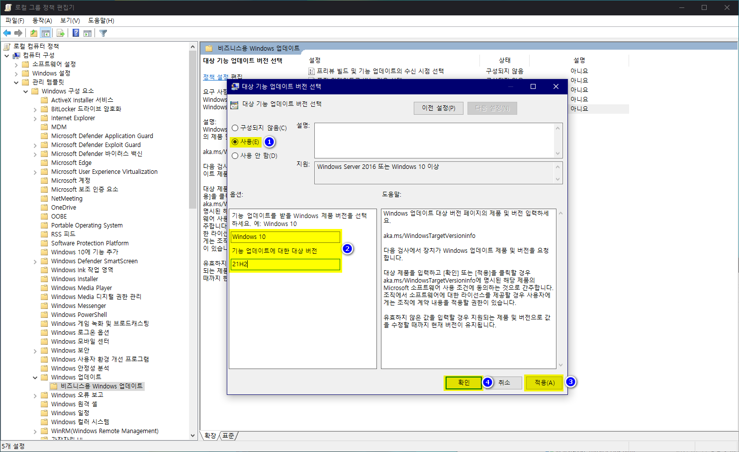
Task: Open the 파일(F) menu
Action: (15, 20)
